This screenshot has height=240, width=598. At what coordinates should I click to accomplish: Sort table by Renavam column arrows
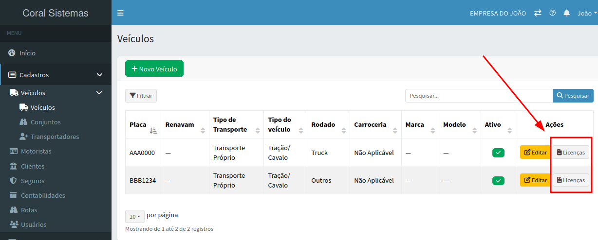tap(203, 125)
